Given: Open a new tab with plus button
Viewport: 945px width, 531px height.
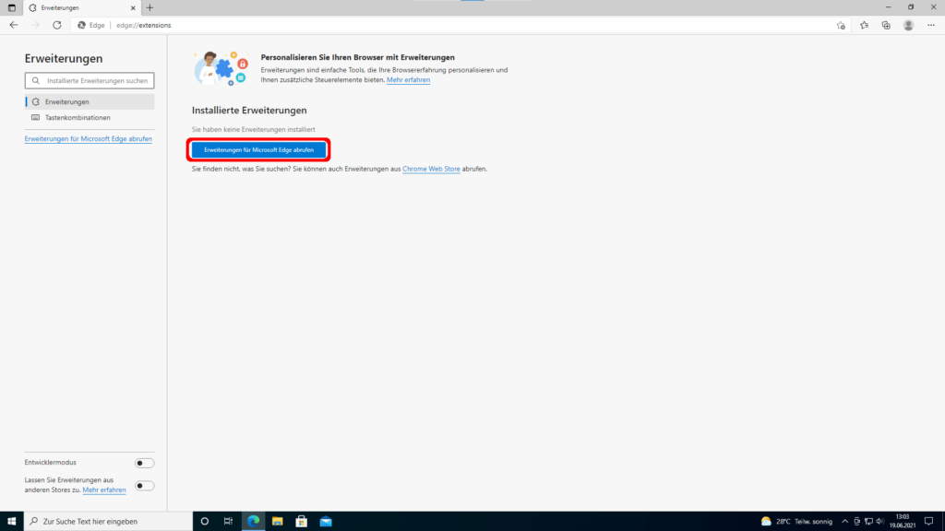Looking at the screenshot, I should (150, 7).
